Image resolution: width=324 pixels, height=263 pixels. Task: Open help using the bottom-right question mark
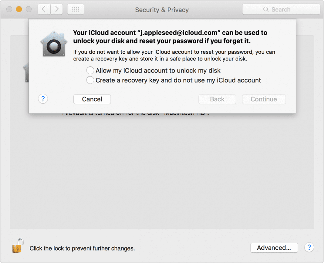point(309,248)
